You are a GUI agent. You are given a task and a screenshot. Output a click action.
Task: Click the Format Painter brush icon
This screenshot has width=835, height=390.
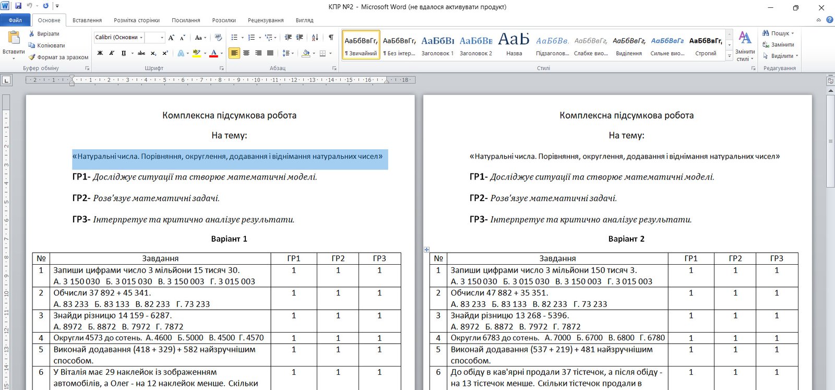(32, 57)
